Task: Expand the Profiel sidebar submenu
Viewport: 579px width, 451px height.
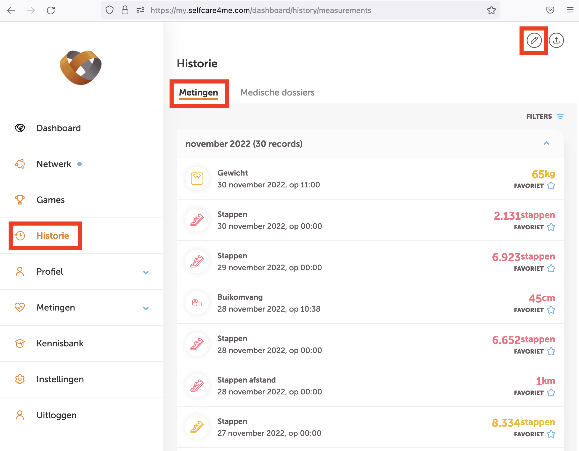Action: coord(146,272)
